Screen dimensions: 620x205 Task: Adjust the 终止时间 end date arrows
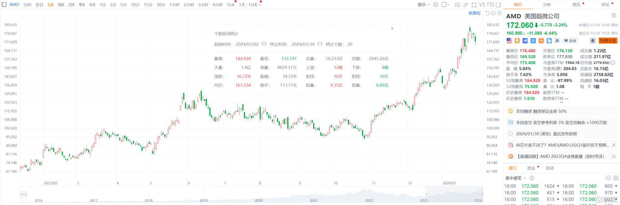coord(320,44)
